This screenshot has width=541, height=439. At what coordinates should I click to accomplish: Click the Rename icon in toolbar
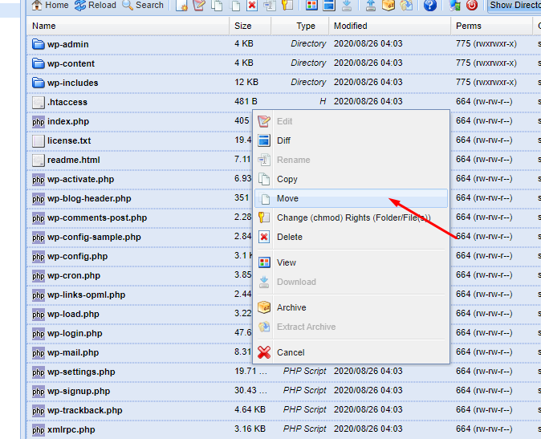point(270,5)
